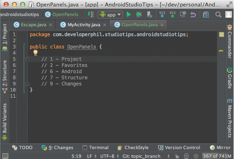Screen dimensions: 234x159
Task: Close the MyActivity.java tab
Action: click(104, 25)
